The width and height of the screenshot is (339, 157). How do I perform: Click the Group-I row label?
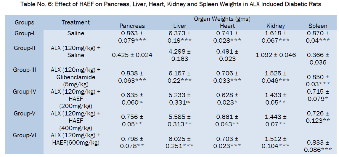coord(24,34)
